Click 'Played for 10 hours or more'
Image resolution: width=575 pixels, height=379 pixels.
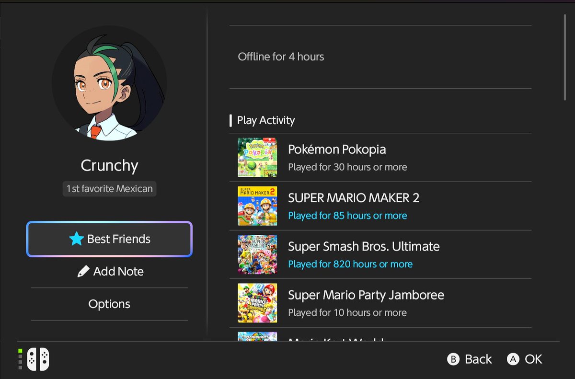pyautogui.click(x=347, y=312)
